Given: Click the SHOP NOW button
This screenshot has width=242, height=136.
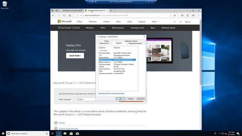Looking at the screenshot, I should (x=75, y=56).
